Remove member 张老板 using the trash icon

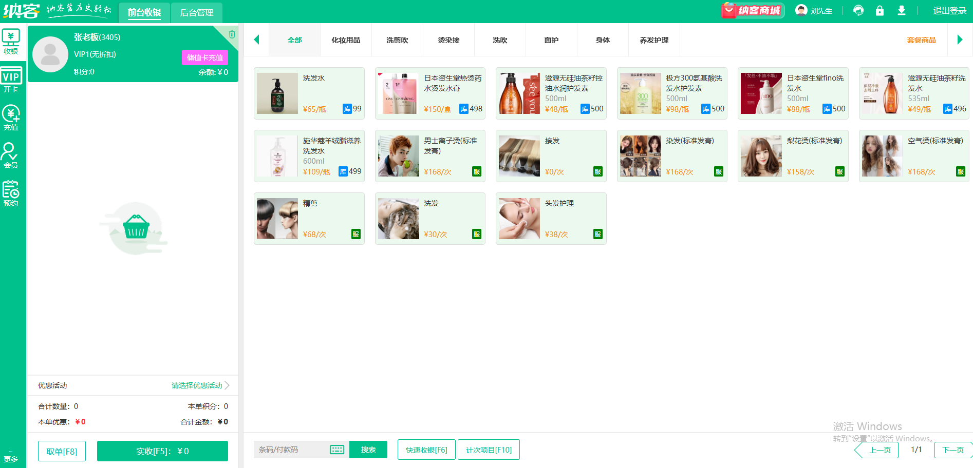pyautogui.click(x=232, y=34)
